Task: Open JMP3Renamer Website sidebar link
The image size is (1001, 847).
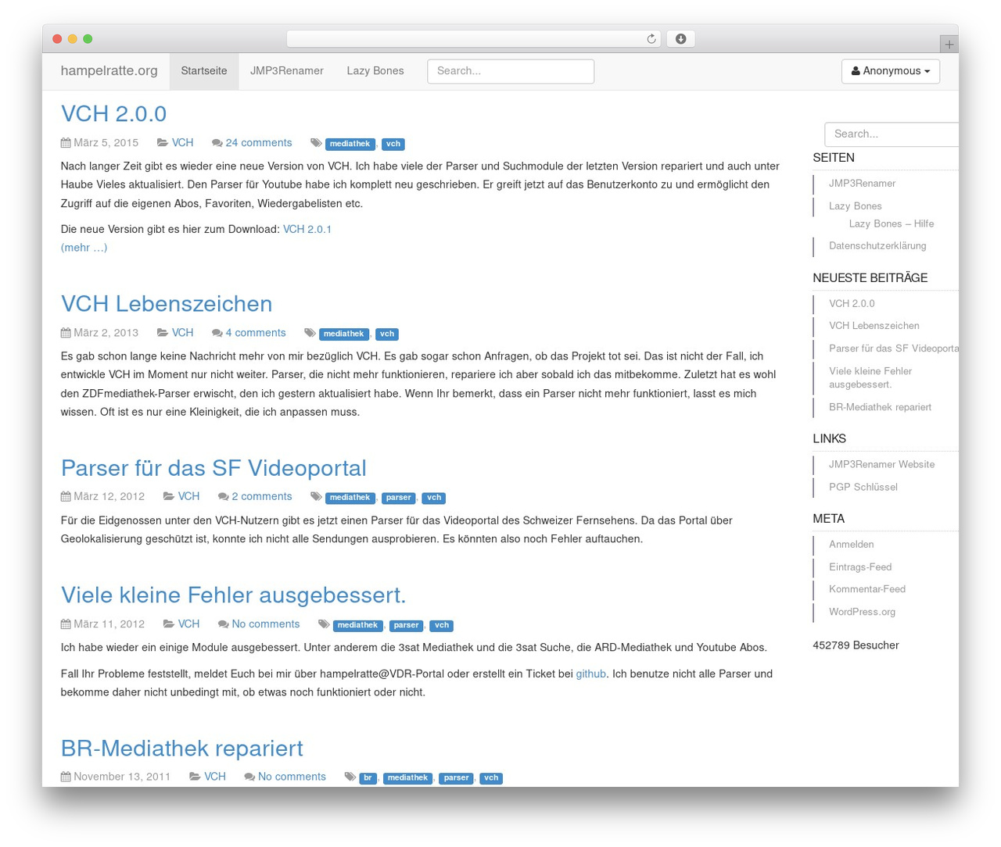Action: tap(882, 465)
